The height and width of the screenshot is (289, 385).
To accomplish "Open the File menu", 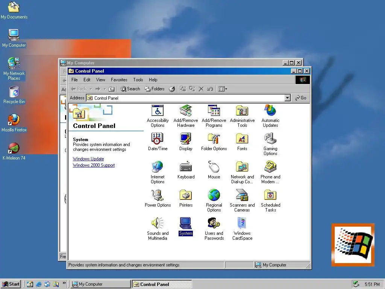I will pyautogui.click(x=74, y=80).
